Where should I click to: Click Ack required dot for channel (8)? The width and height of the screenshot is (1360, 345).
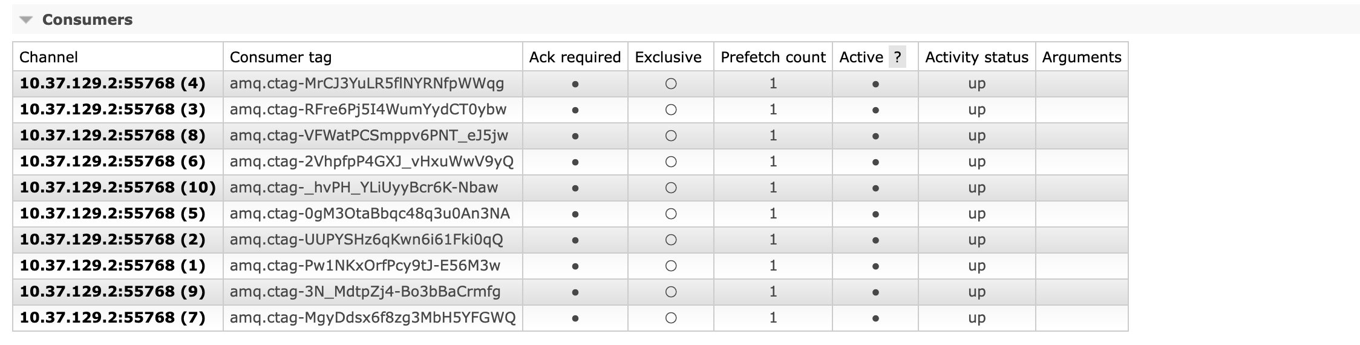(575, 136)
